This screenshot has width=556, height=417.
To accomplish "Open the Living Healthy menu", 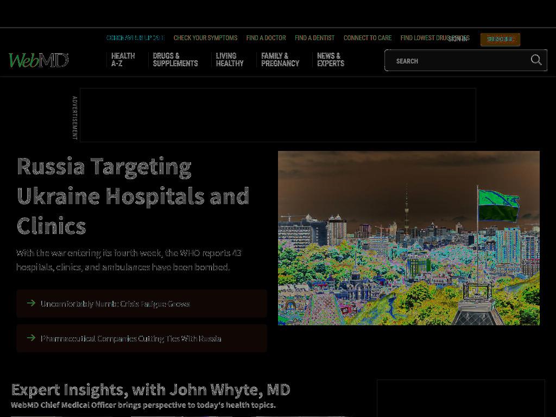I will point(230,60).
